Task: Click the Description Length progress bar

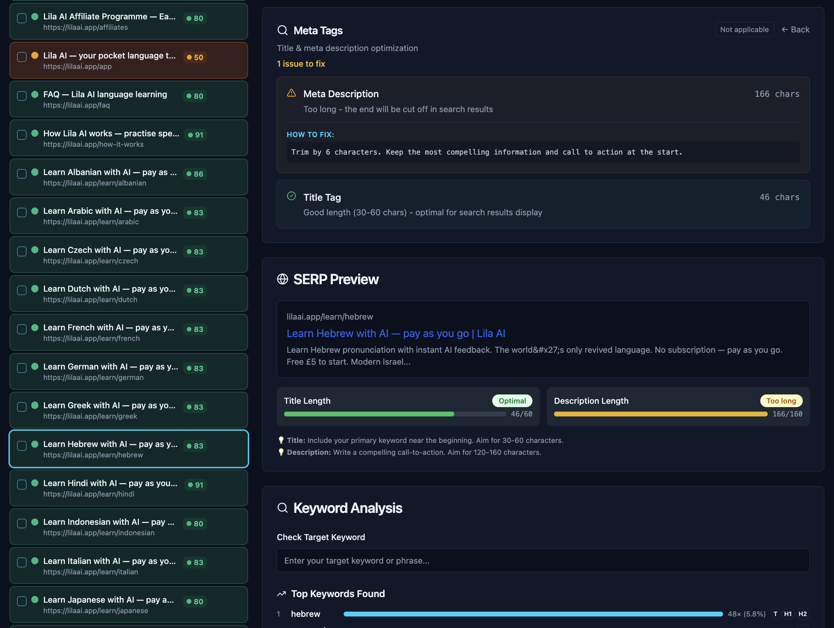Action: 660,414
